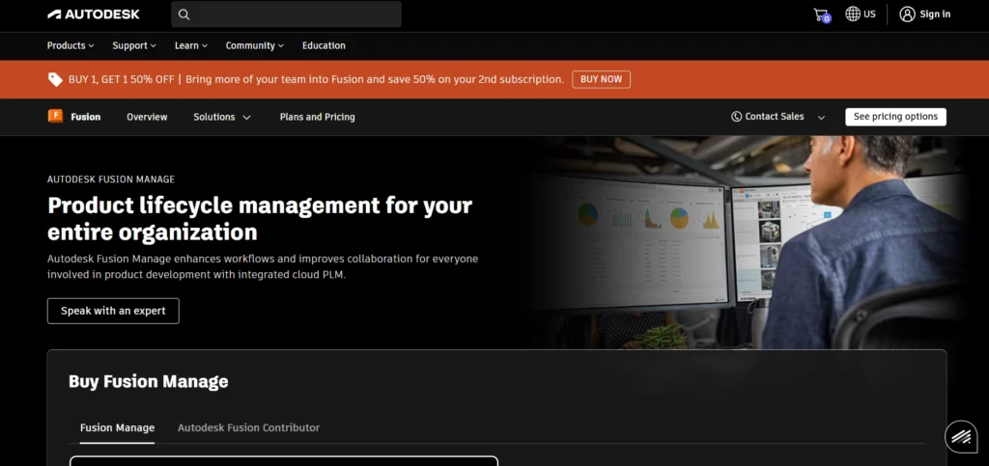Click the search magnifier icon
Image resolution: width=989 pixels, height=466 pixels.
[184, 14]
